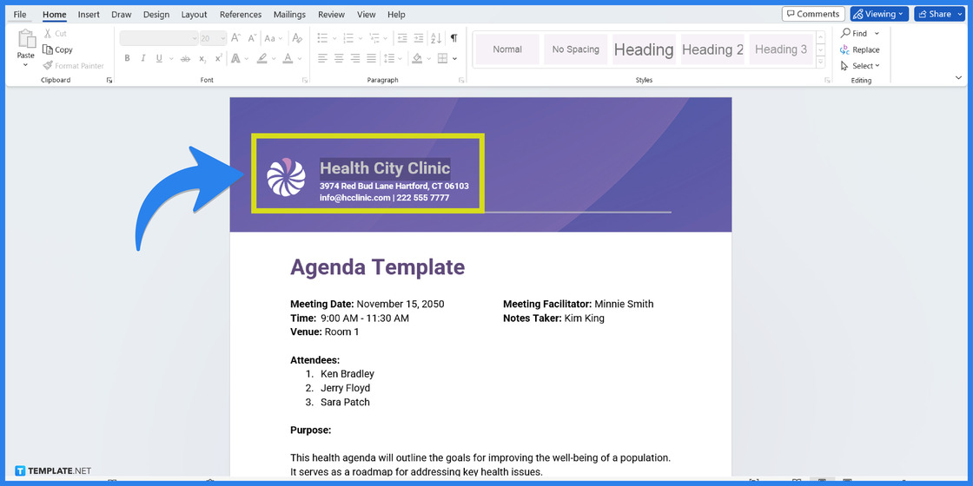Open the Change Case Aa dropdown
The image size is (973, 486).
(x=274, y=38)
